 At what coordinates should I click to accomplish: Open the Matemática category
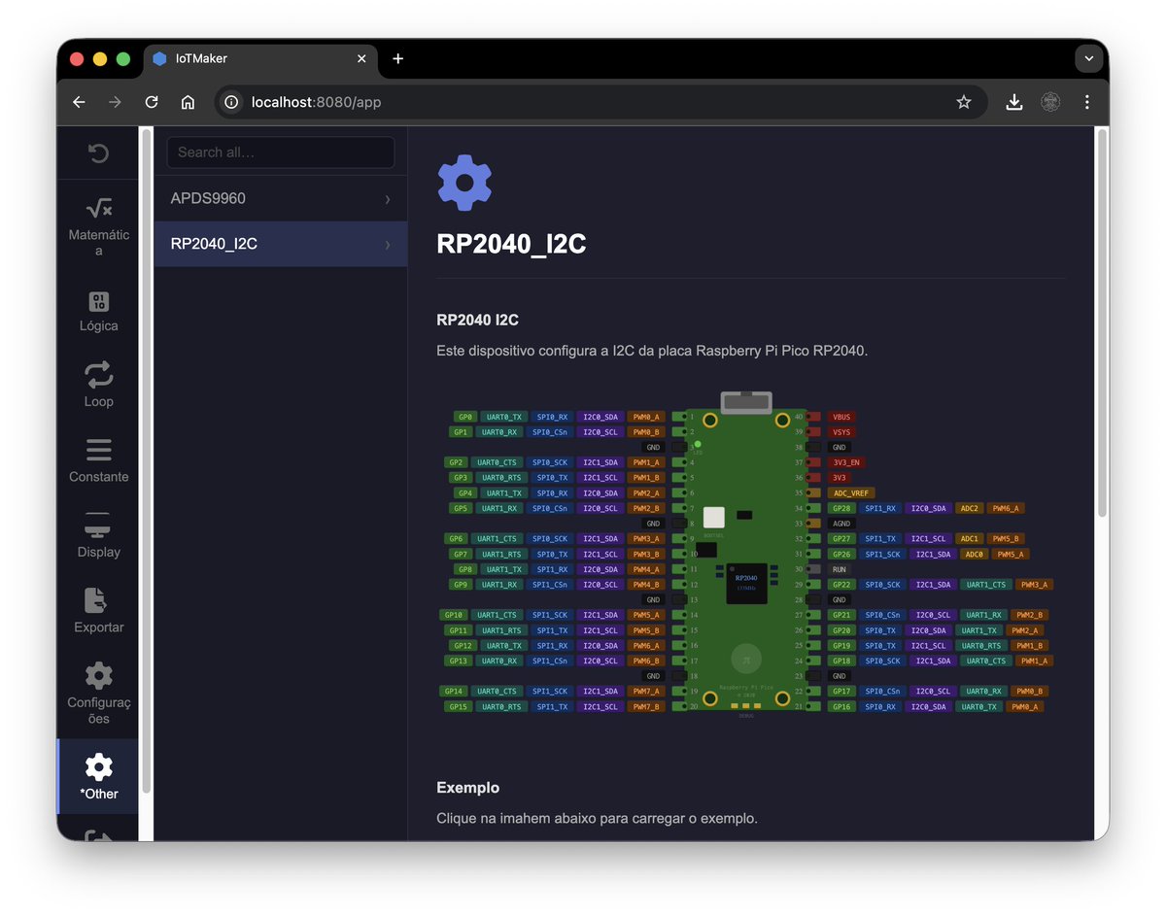98,226
